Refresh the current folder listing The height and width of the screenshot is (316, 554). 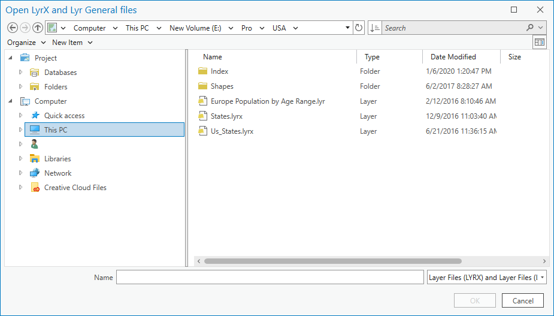coord(359,28)
